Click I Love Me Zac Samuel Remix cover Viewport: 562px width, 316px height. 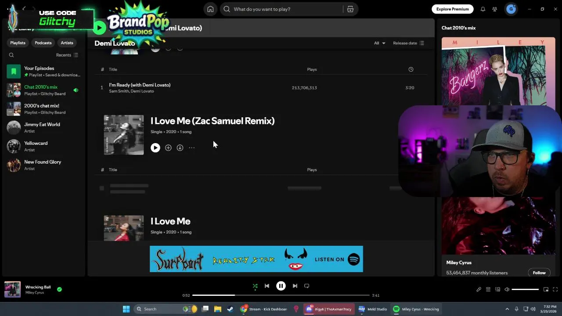(123, 135)
